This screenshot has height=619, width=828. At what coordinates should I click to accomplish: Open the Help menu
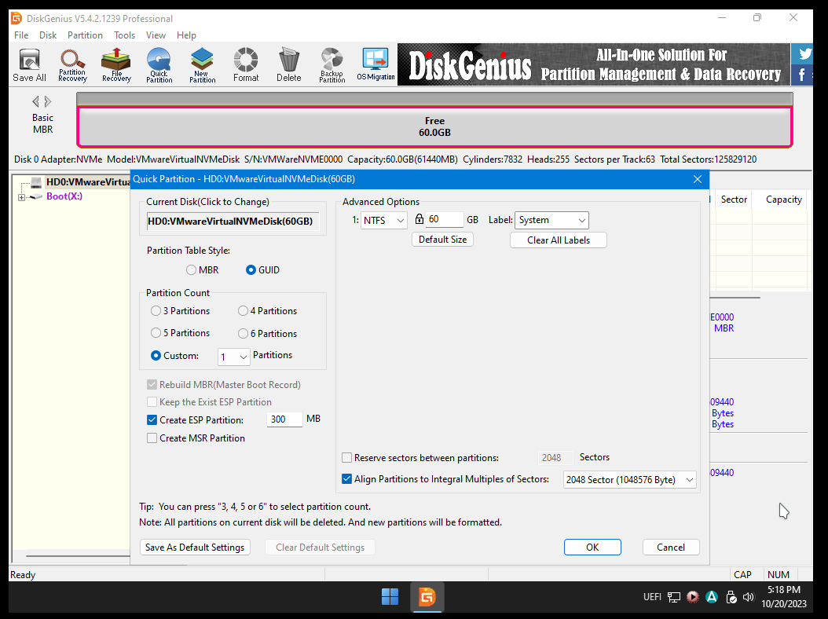click(x=186, y=35)
